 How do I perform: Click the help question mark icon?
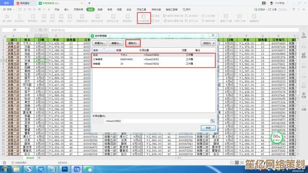[x=294, y=10]
